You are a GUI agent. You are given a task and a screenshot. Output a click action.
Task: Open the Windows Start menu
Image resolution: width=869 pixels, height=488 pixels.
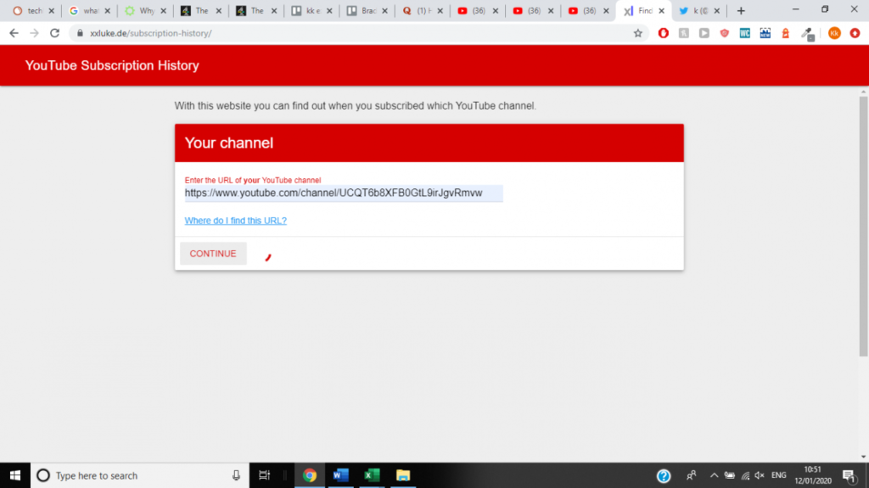click(x=15, y=475)
